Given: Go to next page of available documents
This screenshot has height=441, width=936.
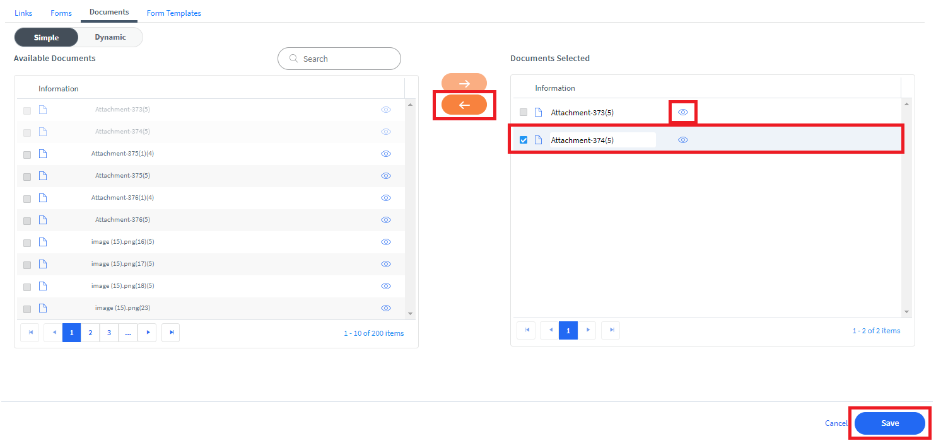Looking at the screenshot, I should point(147,333).
